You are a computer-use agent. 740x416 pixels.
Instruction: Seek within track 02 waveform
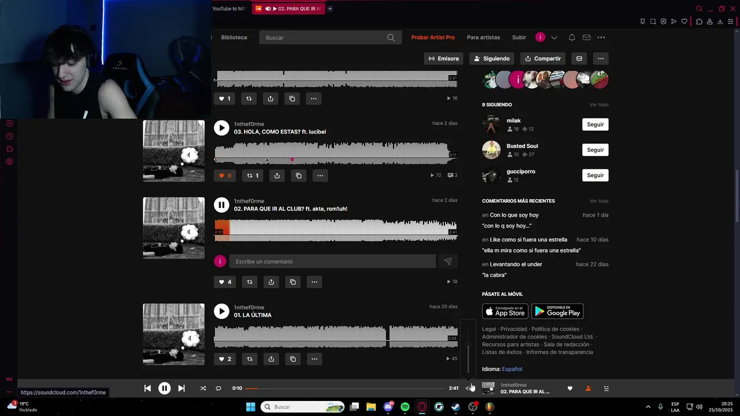(335, 230)
